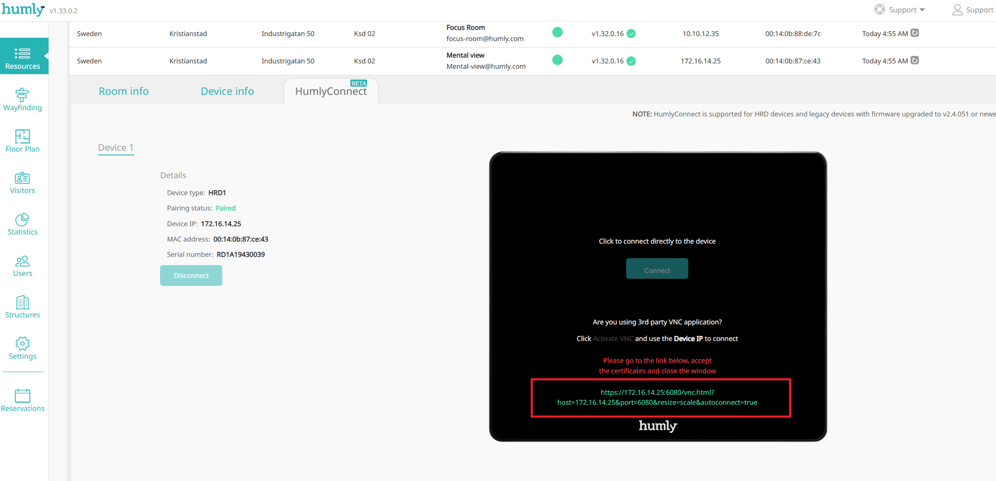The width and height of the screenshot is (996, 481).
Task: Click the Mental view name cell
Action: coord(465,55)
